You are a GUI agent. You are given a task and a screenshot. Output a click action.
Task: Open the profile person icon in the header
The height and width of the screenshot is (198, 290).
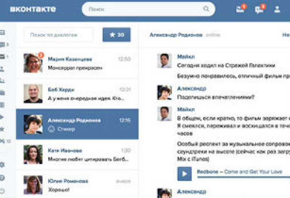pyautogui.click(x=277, y=9)
